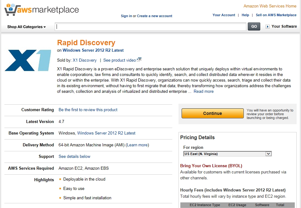
Task: Click the Rapid Discovery product title
Action: click(86, 43)
